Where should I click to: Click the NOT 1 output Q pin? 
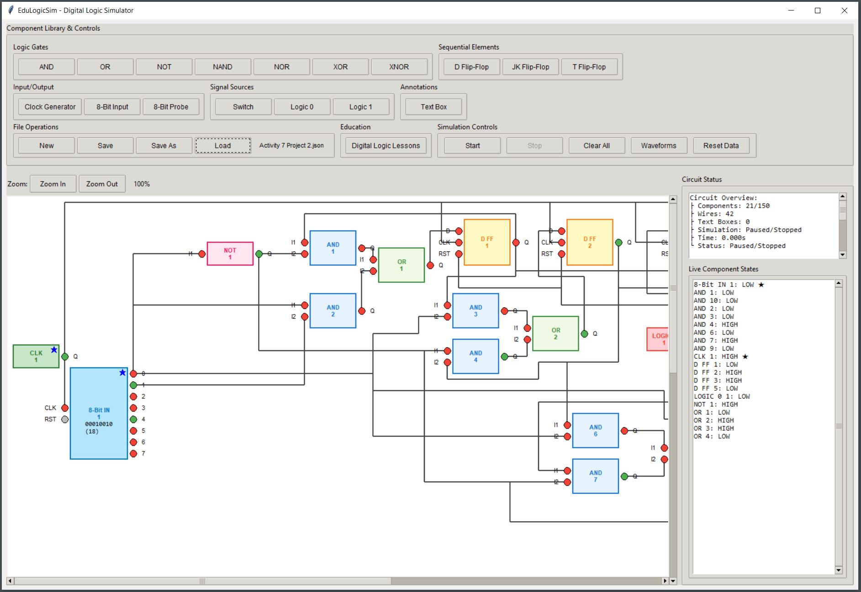coord(259,254)
